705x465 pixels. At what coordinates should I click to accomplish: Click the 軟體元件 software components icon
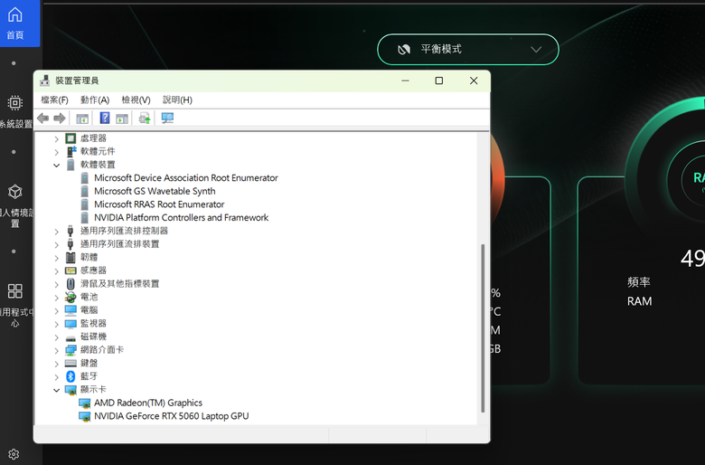click(71, 151)
